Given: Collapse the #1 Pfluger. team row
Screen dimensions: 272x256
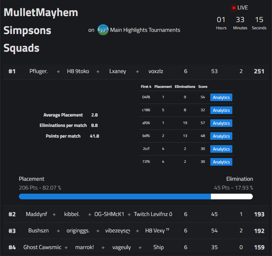Looking at the screenshot, I should click(x=136, y=71).
